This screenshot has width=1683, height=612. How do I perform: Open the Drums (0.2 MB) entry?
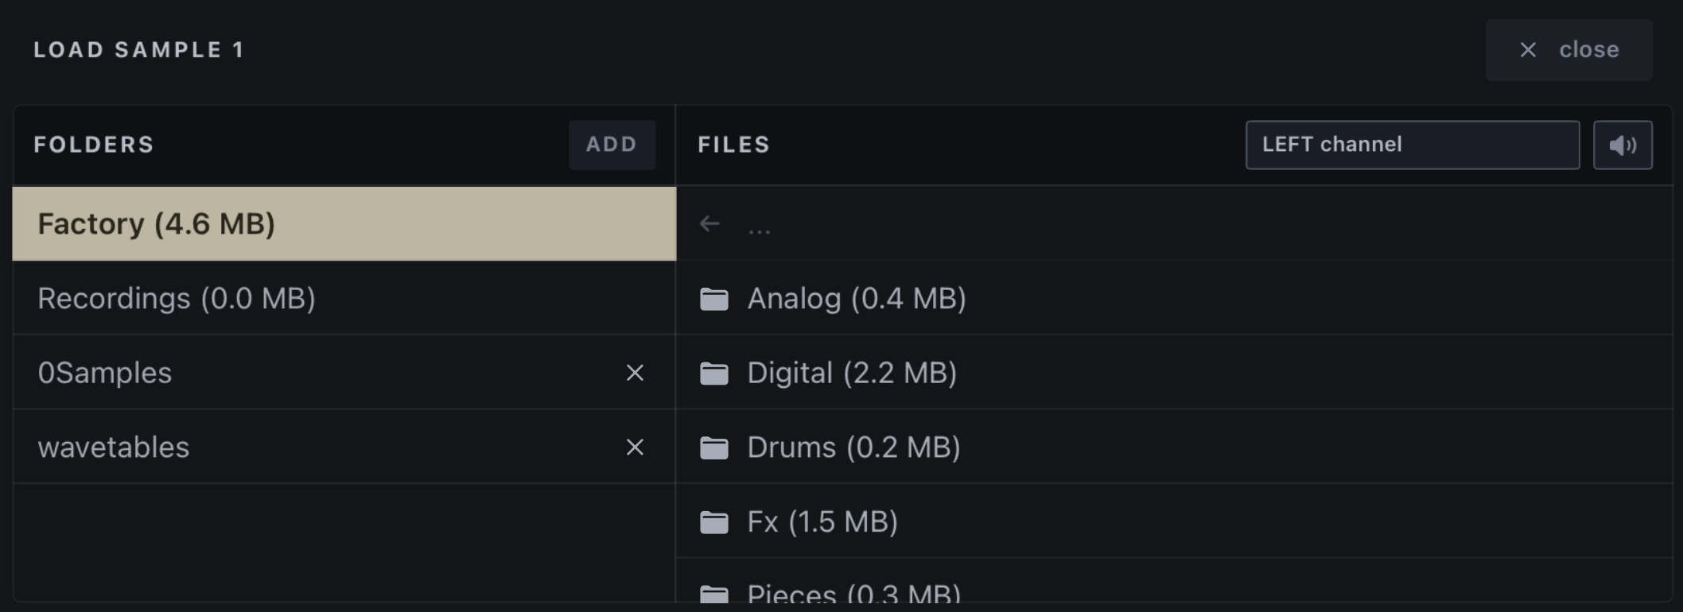click(1175, 447)
